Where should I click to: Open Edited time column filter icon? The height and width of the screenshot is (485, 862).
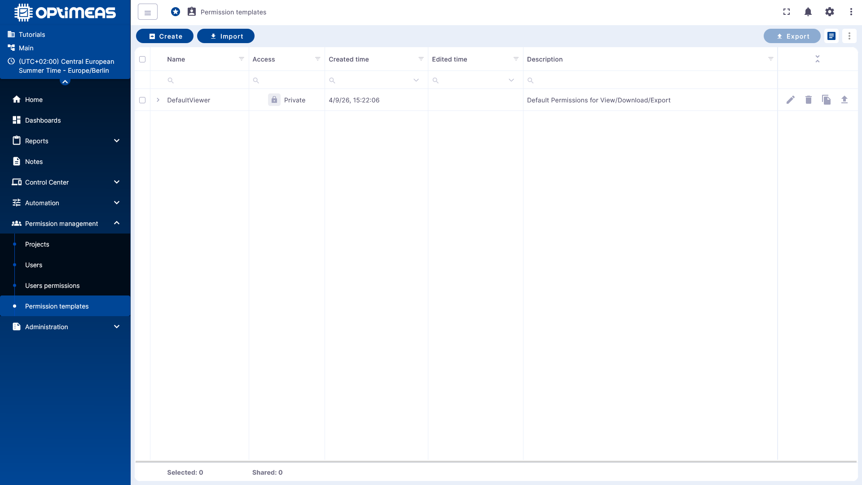click(516, 59)
